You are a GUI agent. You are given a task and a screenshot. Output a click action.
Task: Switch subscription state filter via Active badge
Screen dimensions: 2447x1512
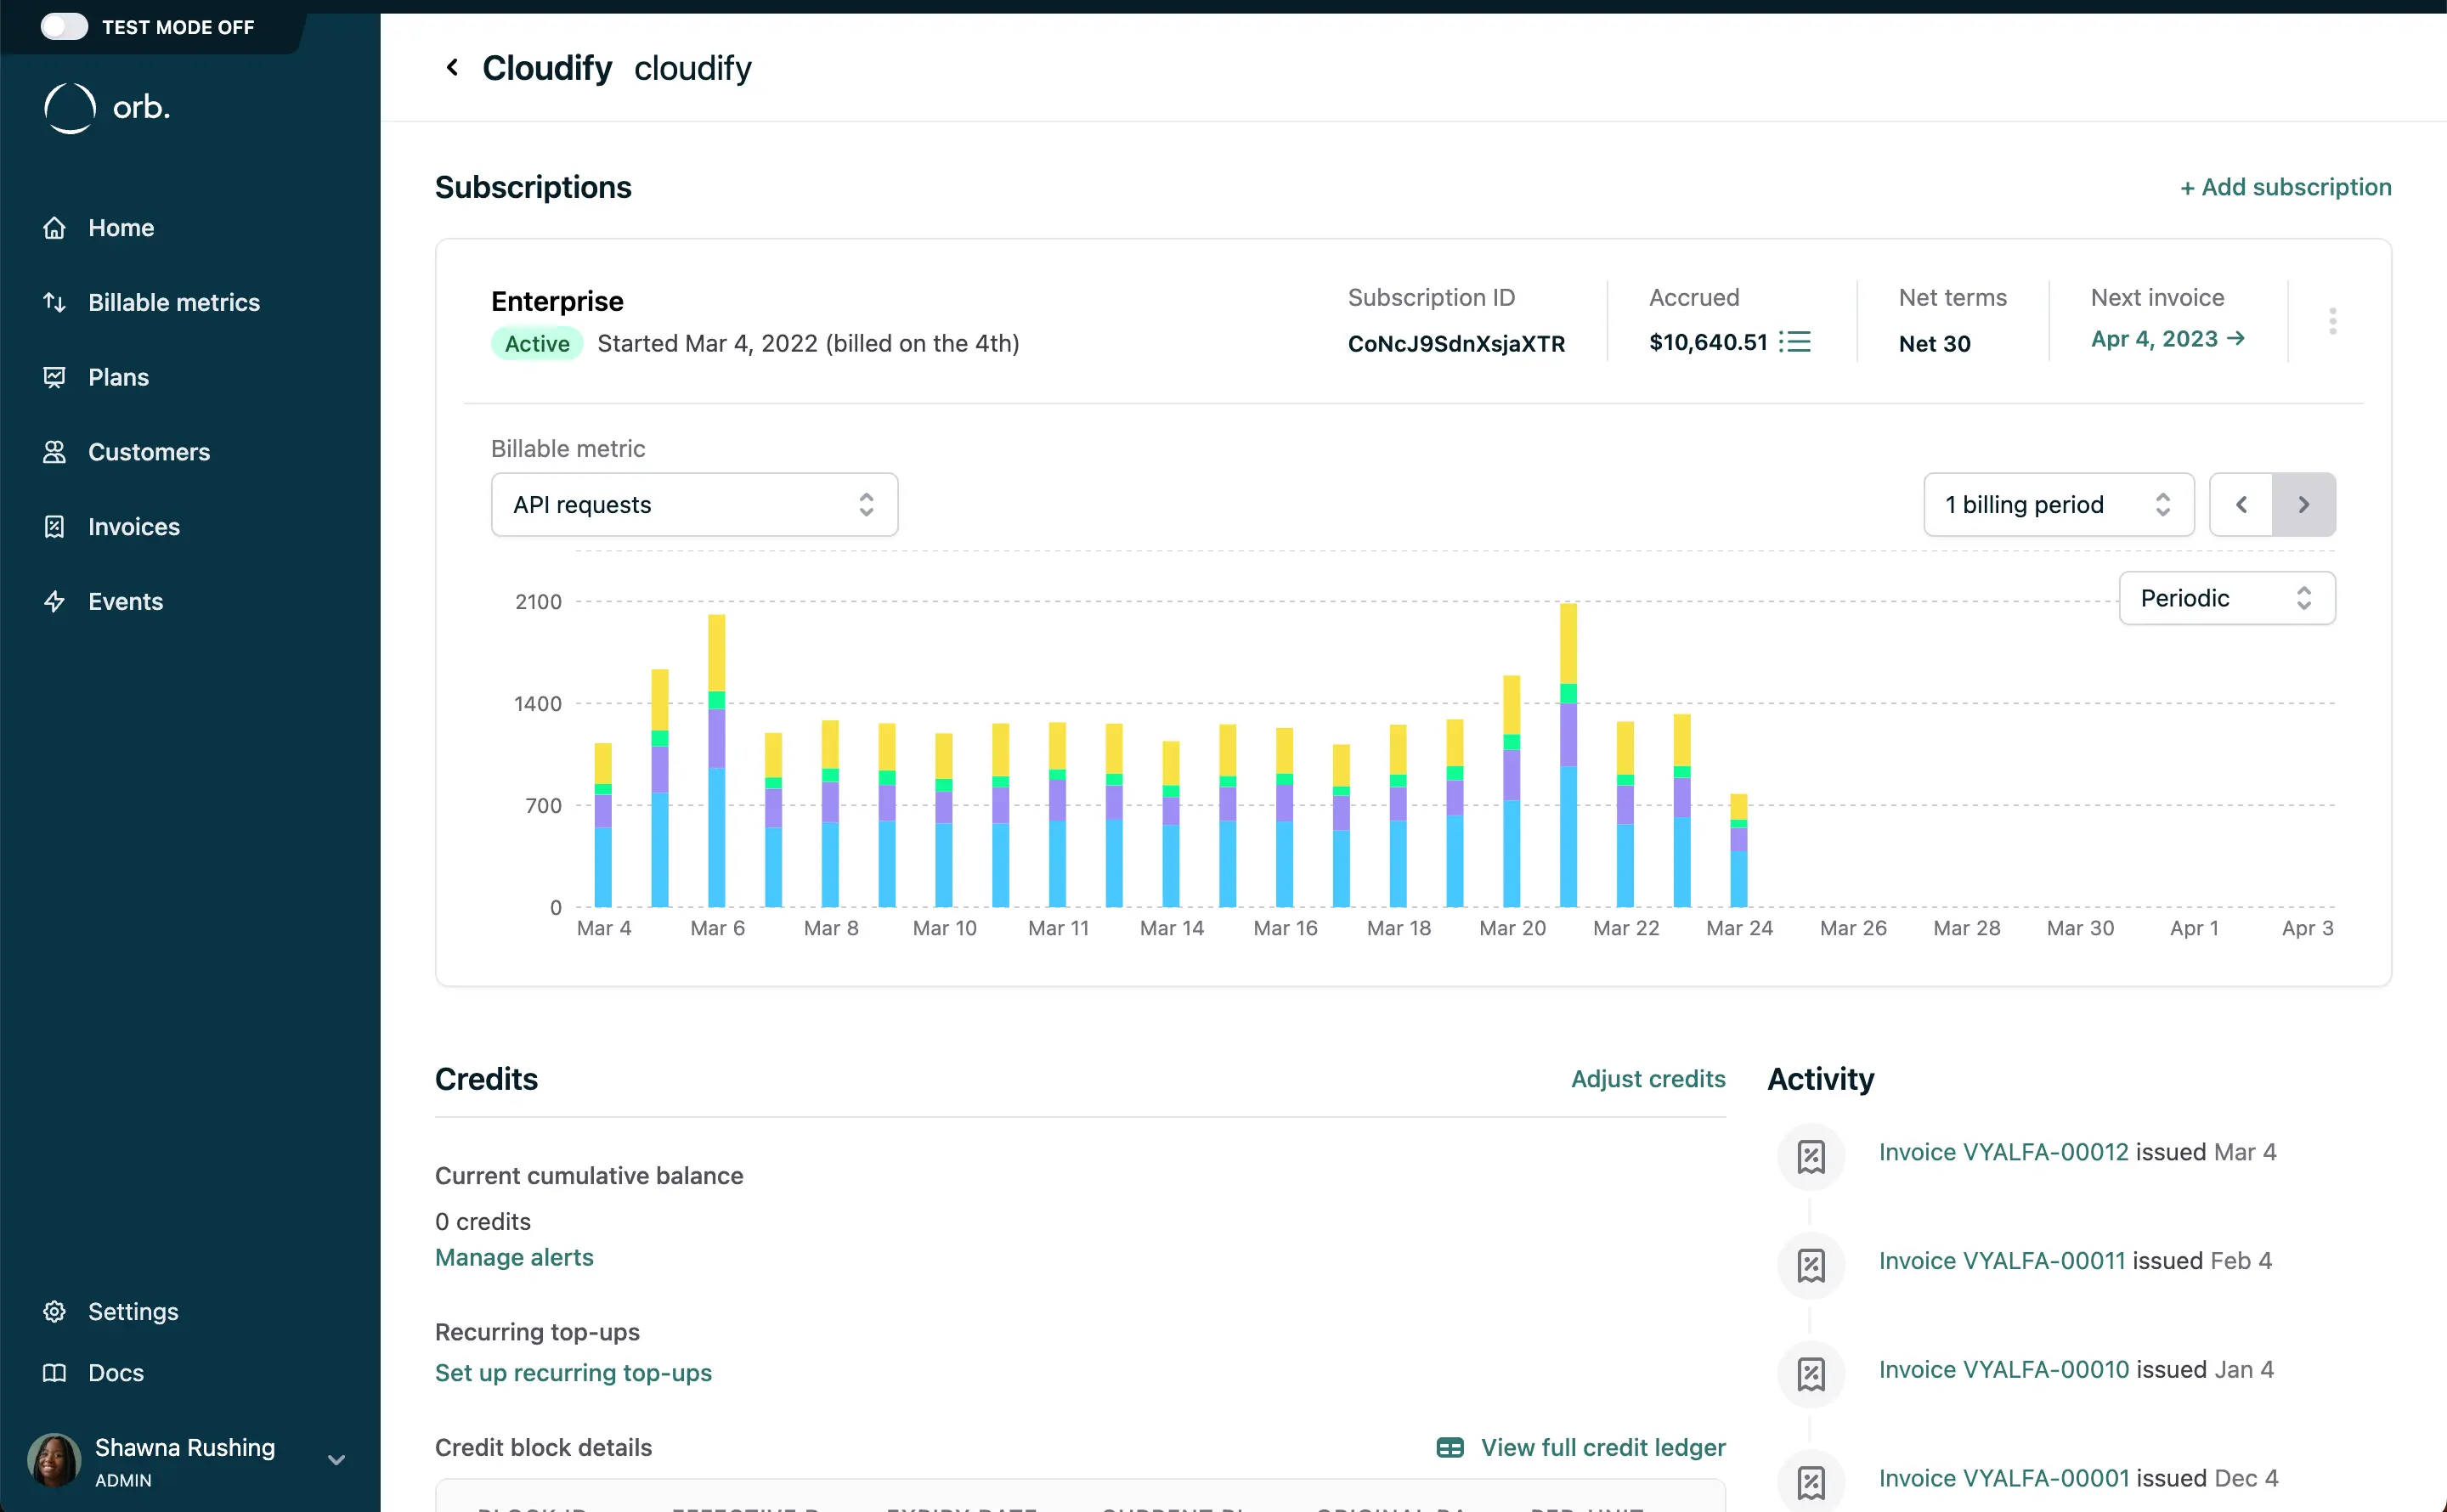point(536,343)
